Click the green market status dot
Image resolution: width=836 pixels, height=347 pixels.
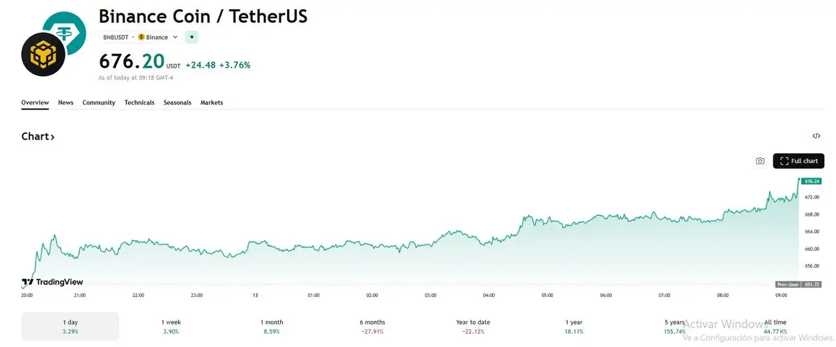pyautogui.click(x=192, y=37)
